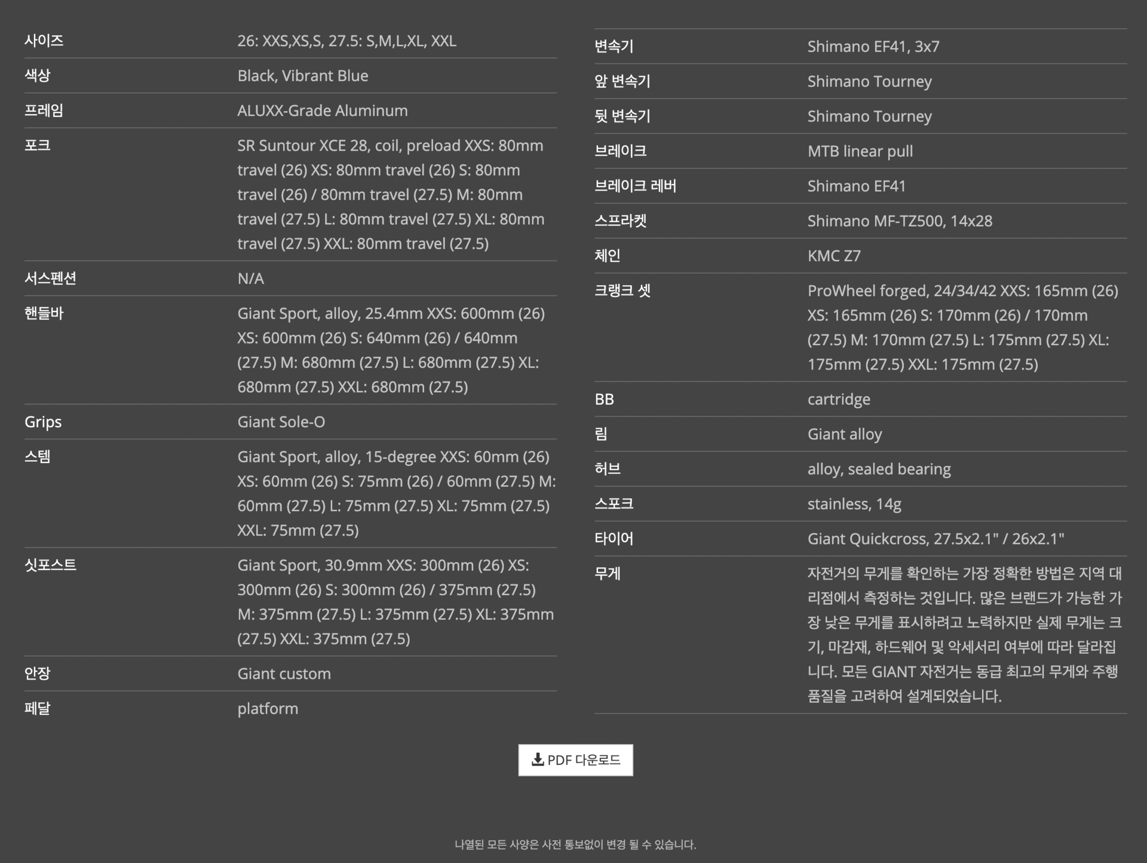The height and width of the screenshot is (863, 1147).
Task: Select the 체인 label
Action: click(x=608, y=256)
